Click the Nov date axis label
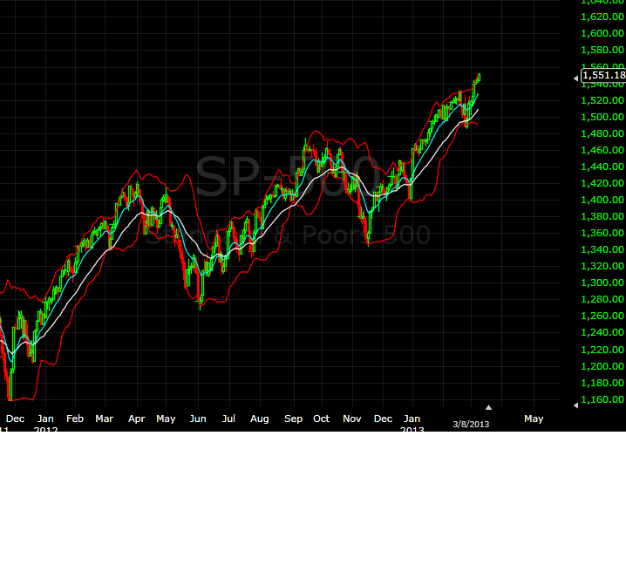 (x=352, y=419)
